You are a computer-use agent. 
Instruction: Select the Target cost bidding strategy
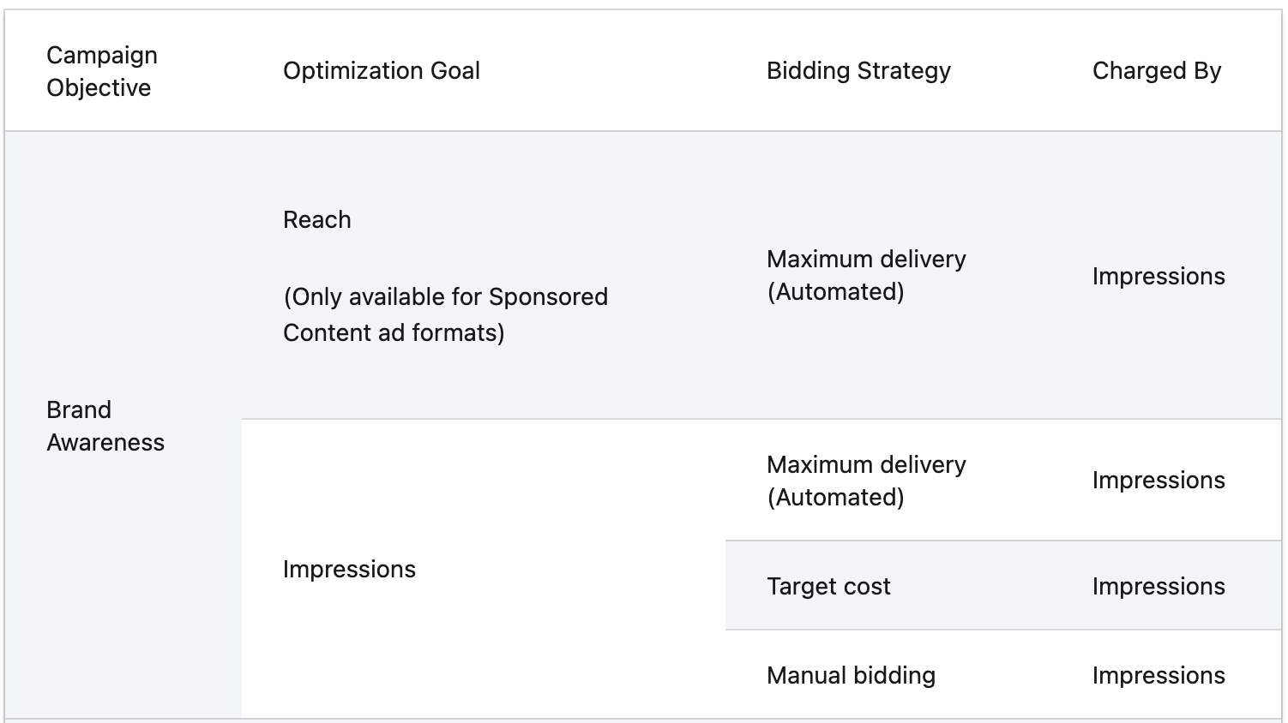828,587
